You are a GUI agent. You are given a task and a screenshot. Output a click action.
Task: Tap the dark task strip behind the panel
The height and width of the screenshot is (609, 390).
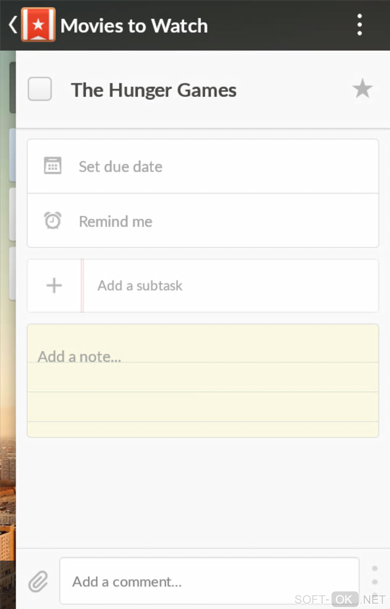(x=12, y=88)
